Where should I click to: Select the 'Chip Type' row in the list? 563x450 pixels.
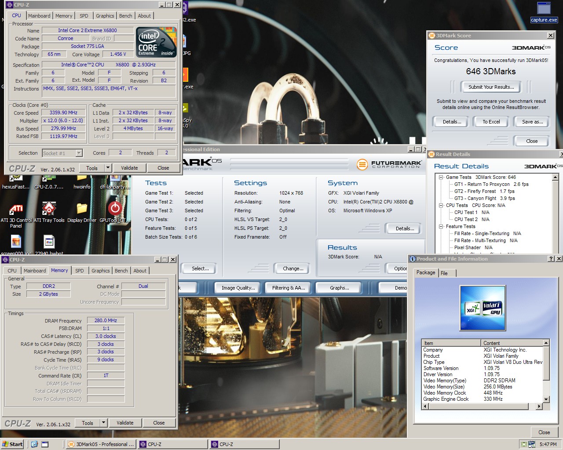(x=483, y=362)
